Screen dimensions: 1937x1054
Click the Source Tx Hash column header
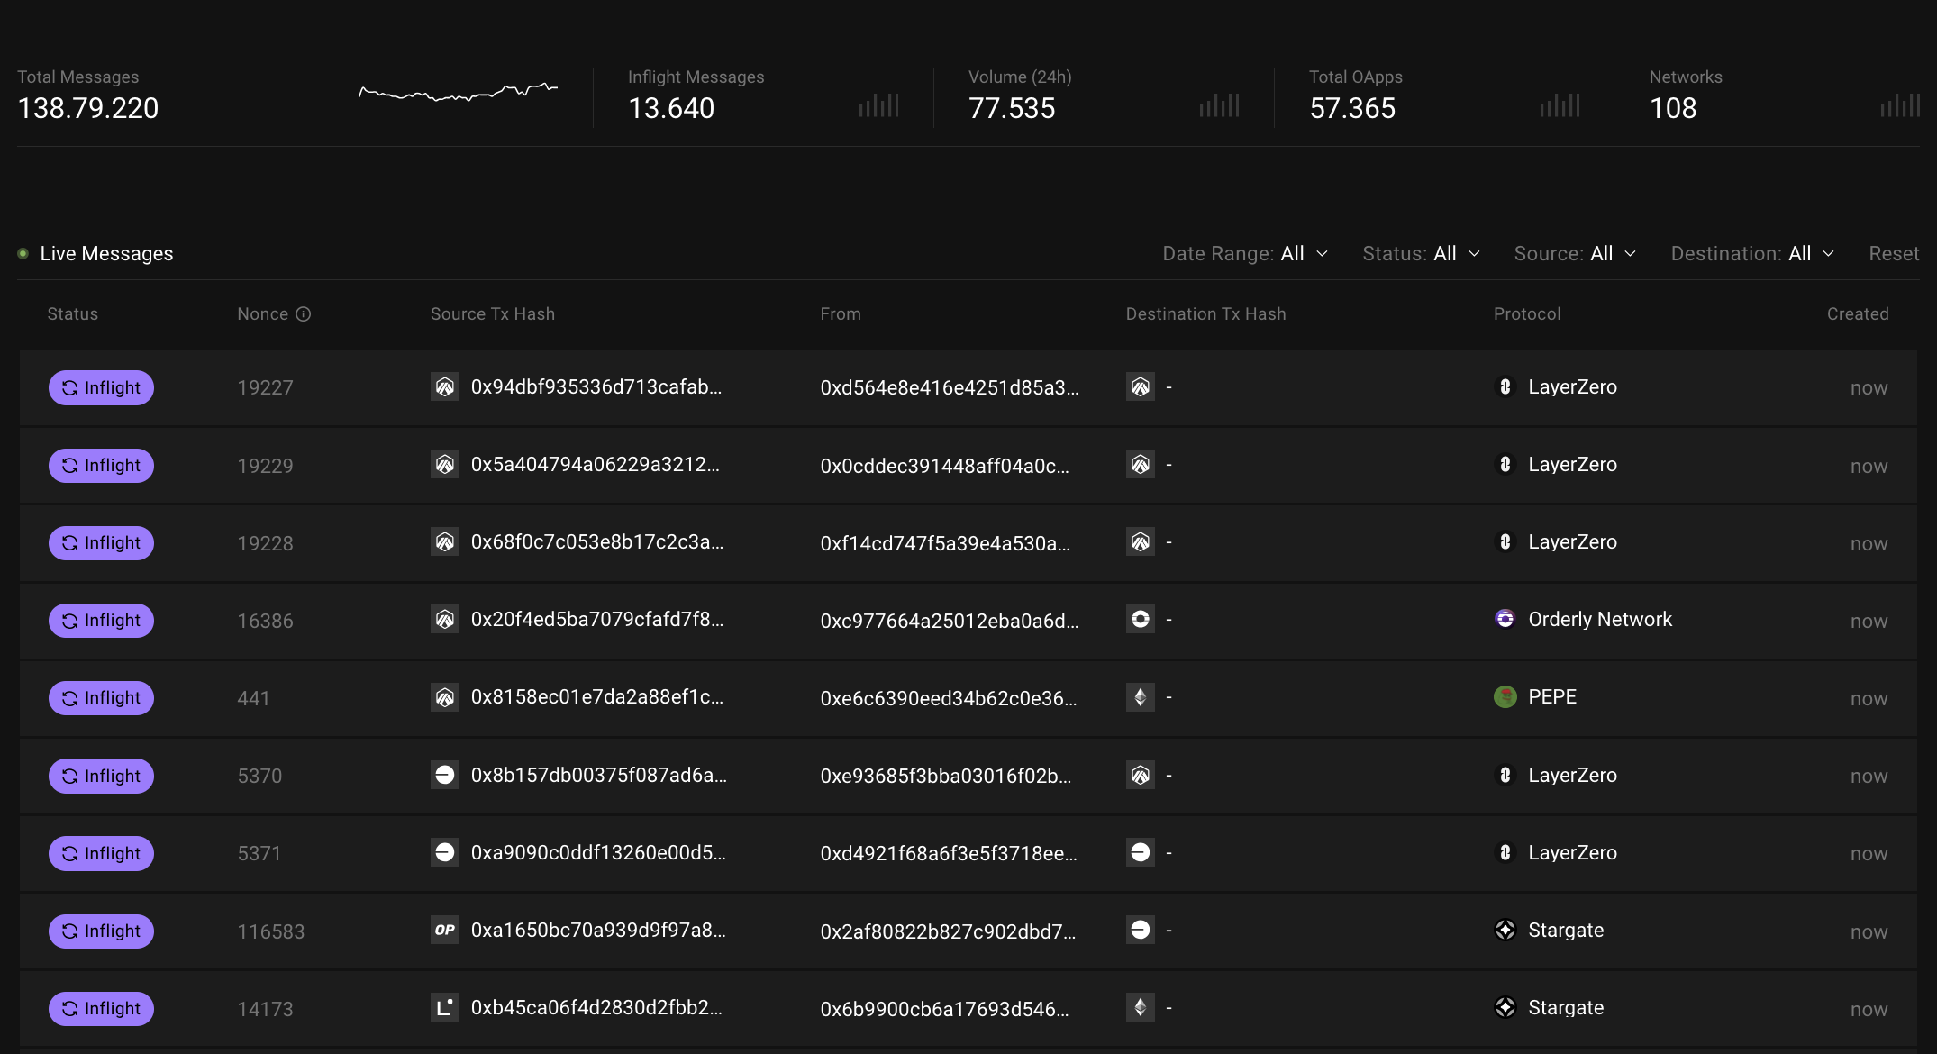click(x=493, y=314)
